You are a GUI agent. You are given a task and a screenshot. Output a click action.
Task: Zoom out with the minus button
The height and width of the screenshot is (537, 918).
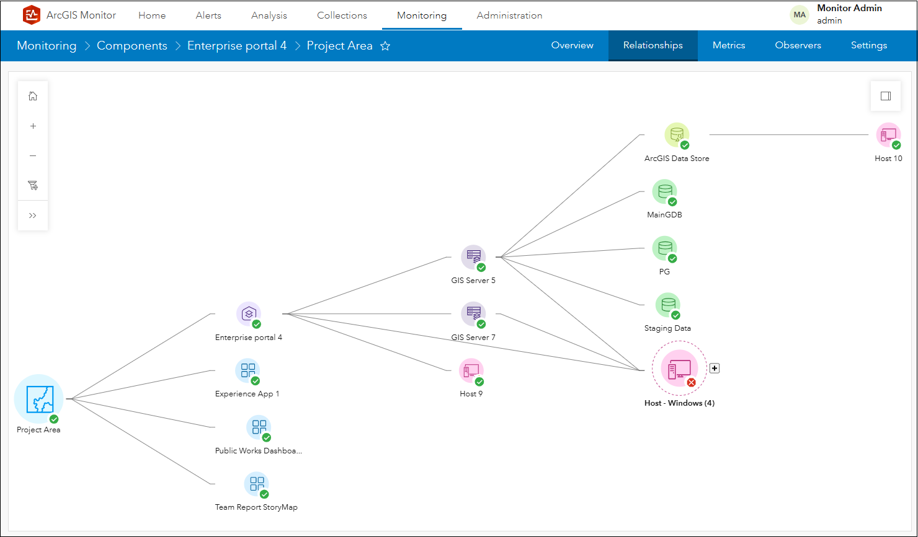coord(33,155)
